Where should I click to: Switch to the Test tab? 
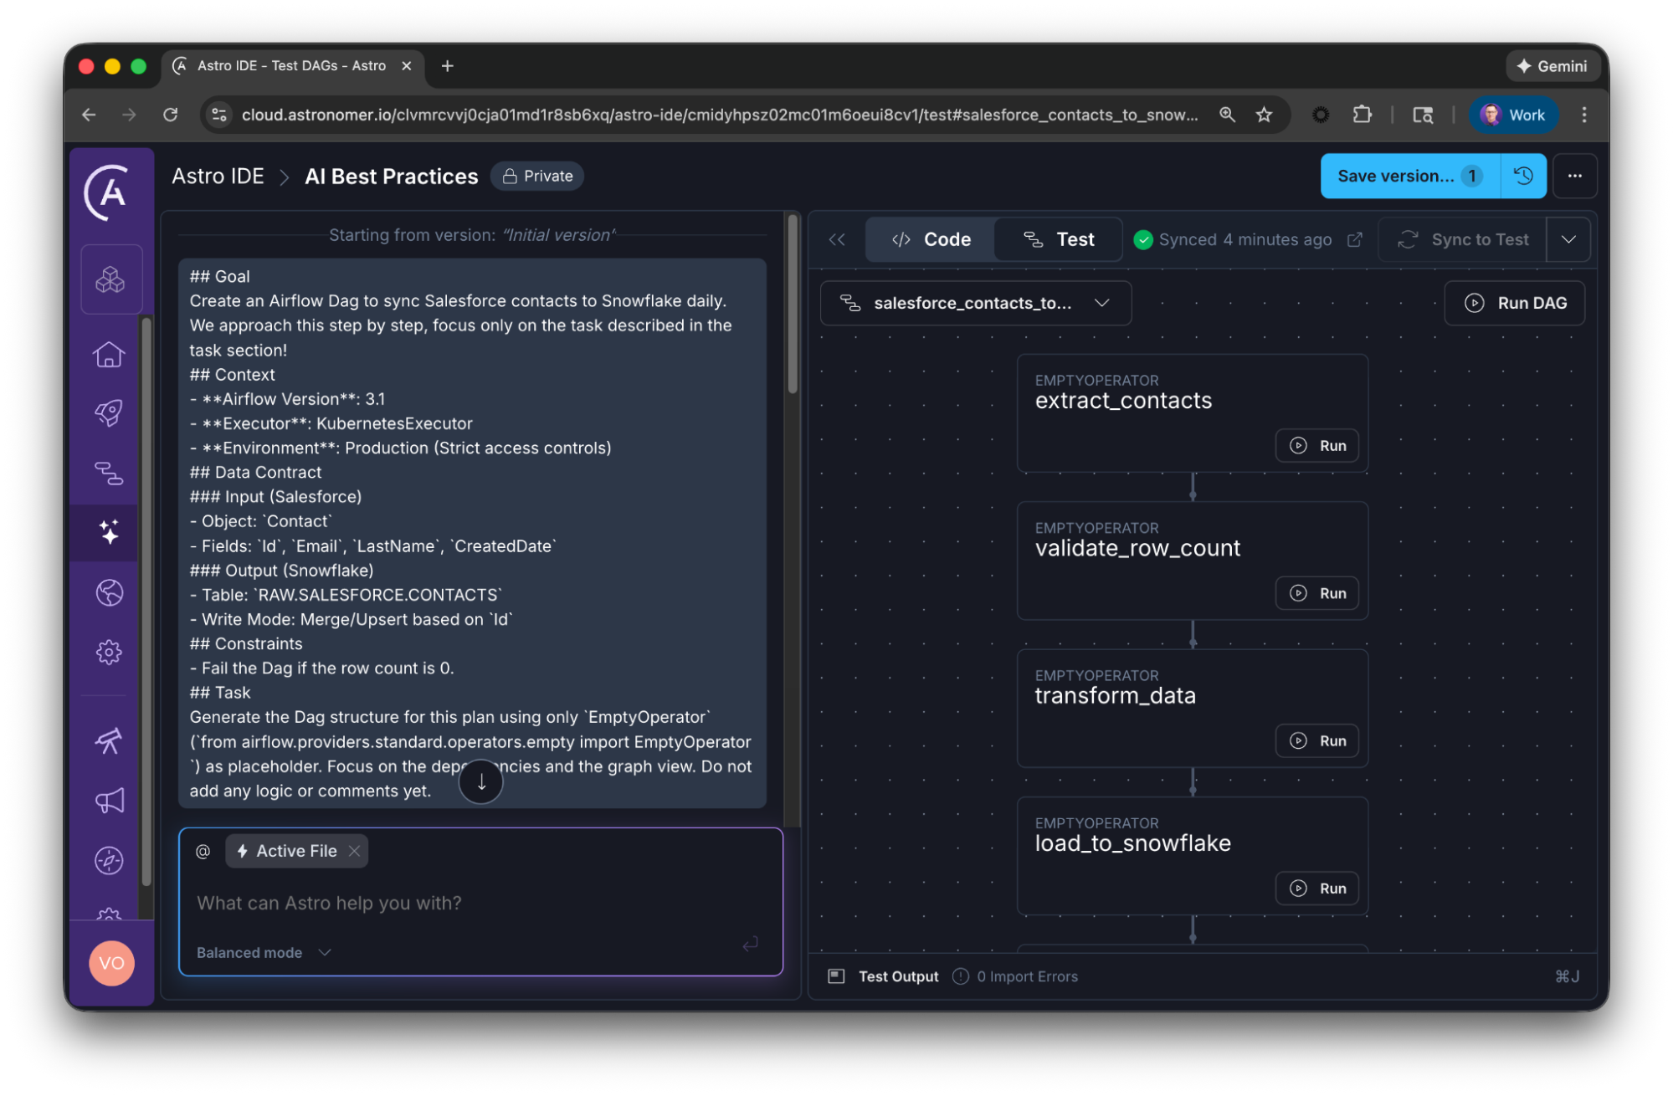1059,240
